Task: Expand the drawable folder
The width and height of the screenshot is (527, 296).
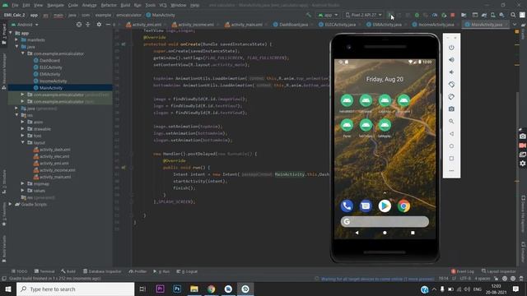Action: [23, 129]
